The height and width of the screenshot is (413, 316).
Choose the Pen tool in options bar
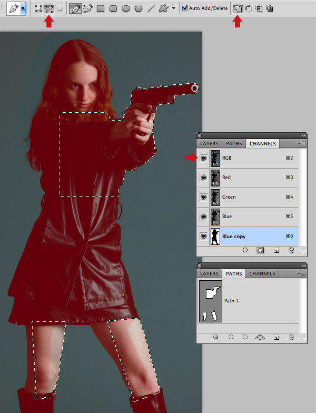click(75, 8)
